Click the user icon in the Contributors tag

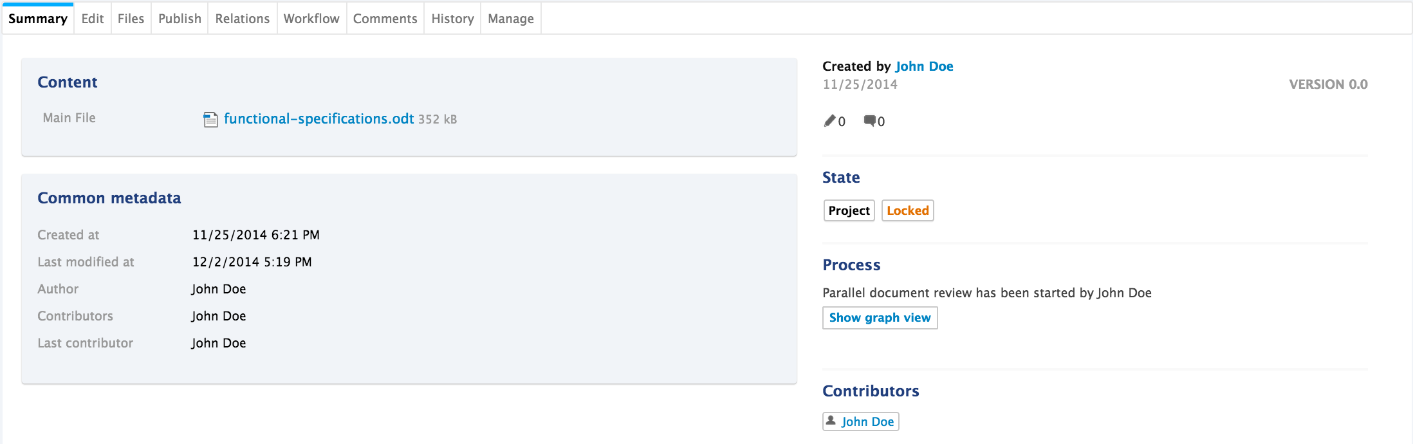tap(831, 421)
